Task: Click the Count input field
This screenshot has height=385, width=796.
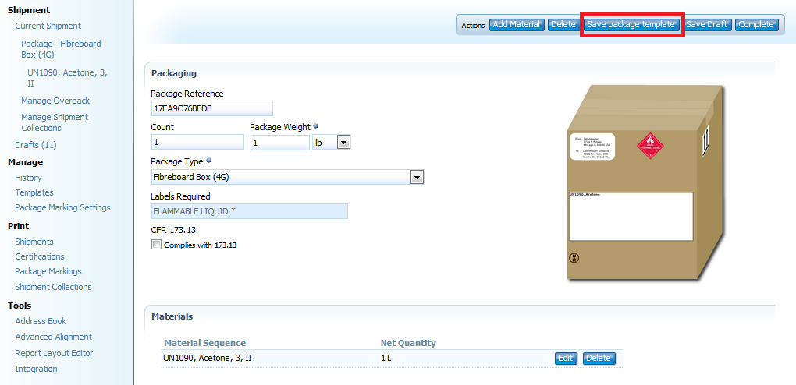Action: pos(197,143)
